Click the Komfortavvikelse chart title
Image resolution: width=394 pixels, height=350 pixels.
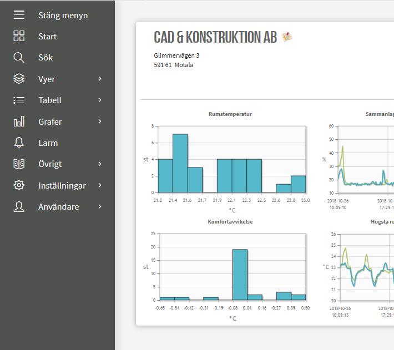pyautogui.click(x=230, y=222)
